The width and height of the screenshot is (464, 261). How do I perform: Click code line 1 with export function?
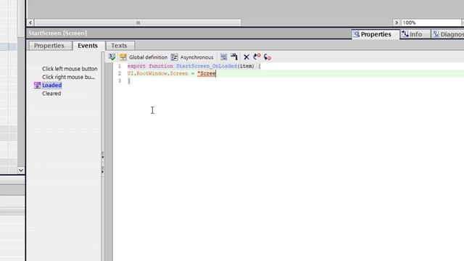(x=194, y=66)
